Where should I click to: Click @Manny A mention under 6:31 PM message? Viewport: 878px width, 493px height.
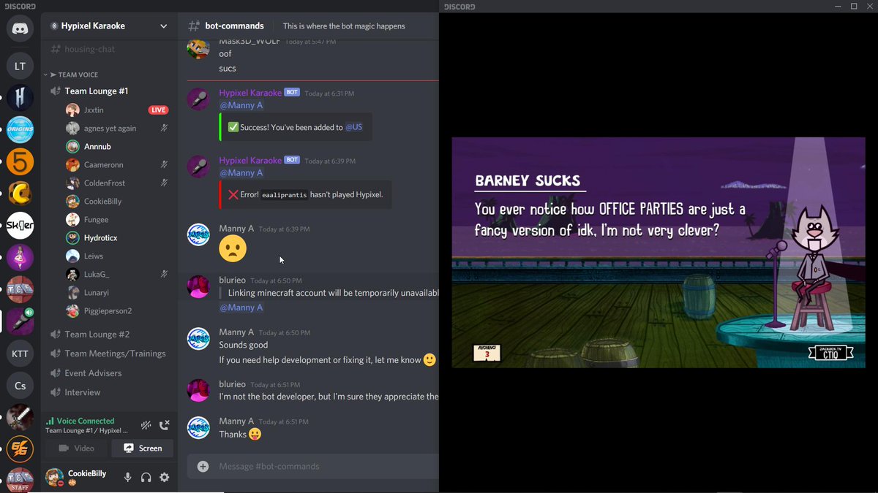point(241,105)
